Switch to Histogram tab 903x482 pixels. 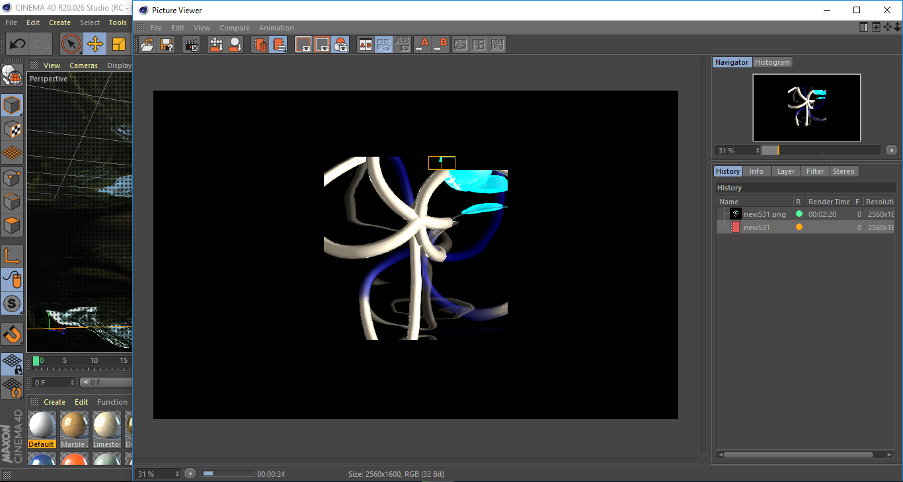click(x=772, y=62)
